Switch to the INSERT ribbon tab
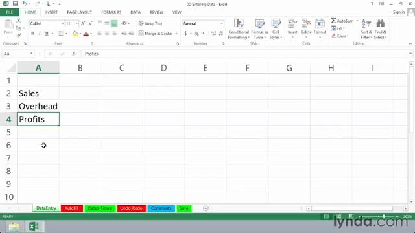The height and width of the screenshot is (233, 415). tap(51, 12)
